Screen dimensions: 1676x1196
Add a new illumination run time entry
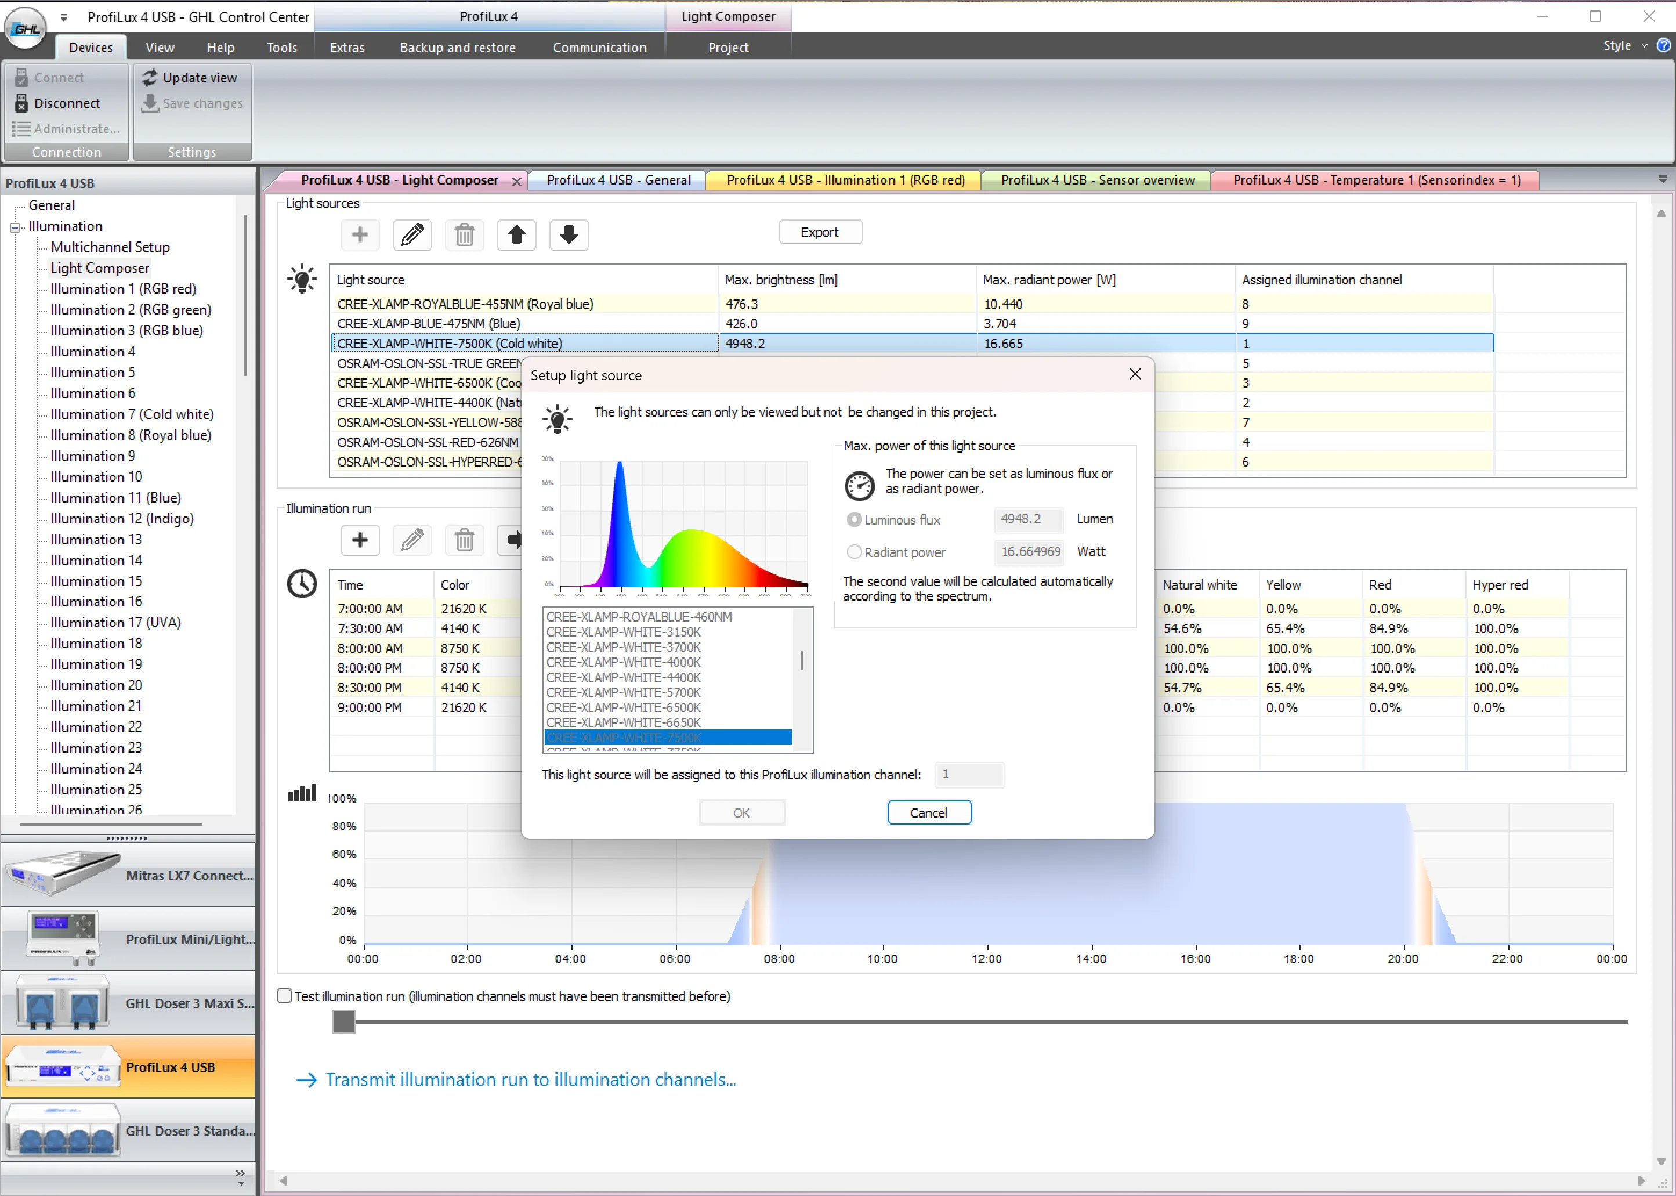point(360,540)
